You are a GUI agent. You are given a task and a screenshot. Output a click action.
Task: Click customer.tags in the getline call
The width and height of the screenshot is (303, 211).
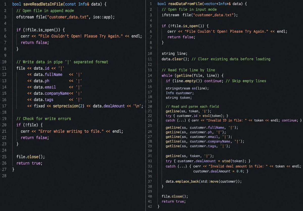pos(203,146)
